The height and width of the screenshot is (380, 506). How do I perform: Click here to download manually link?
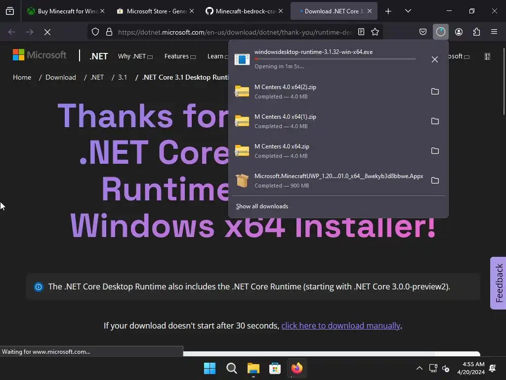340,326
